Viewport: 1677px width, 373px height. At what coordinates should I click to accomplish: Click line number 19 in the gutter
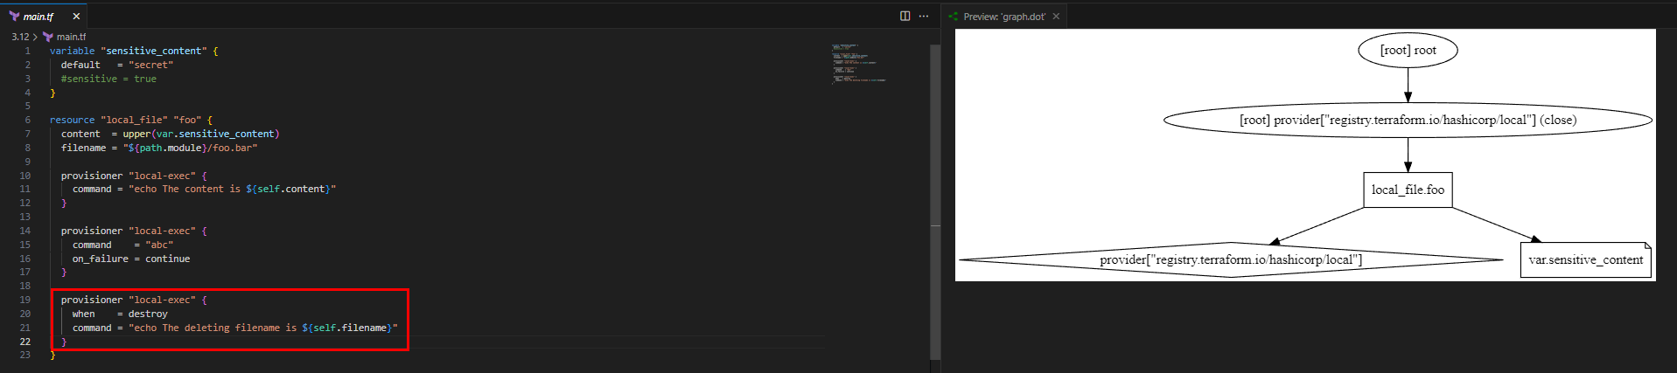[24, 300]
